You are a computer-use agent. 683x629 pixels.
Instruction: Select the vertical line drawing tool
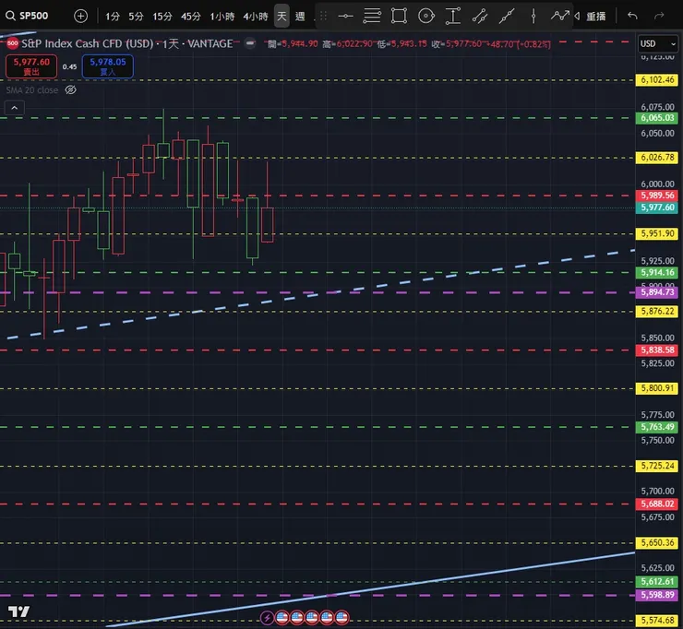click(x=533, y=16)
